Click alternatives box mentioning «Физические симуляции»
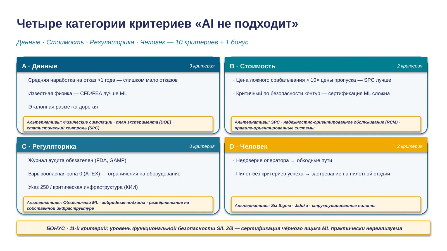447x251 pixels. 118,124
